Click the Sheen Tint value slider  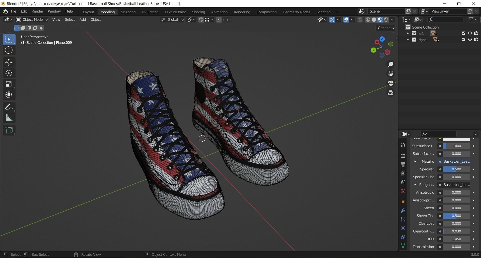456,216
